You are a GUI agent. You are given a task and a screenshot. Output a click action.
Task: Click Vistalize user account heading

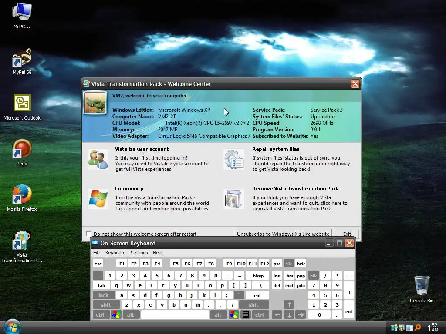click(142, 149)
